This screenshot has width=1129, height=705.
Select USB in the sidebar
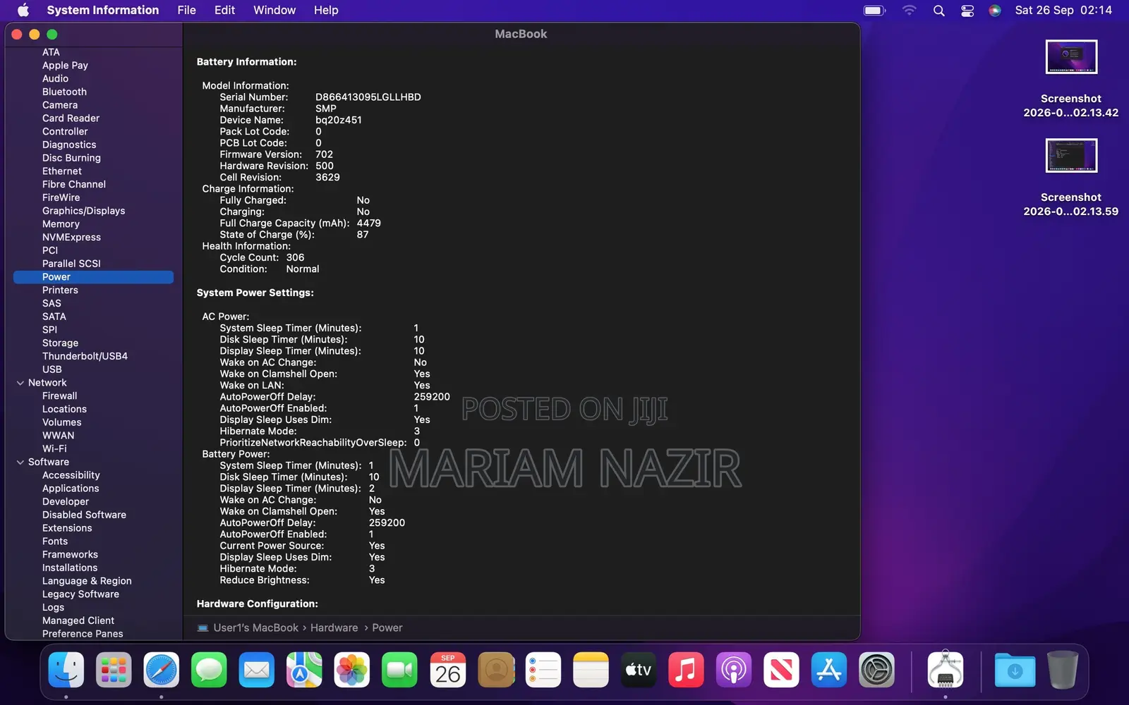click(52, 369)
